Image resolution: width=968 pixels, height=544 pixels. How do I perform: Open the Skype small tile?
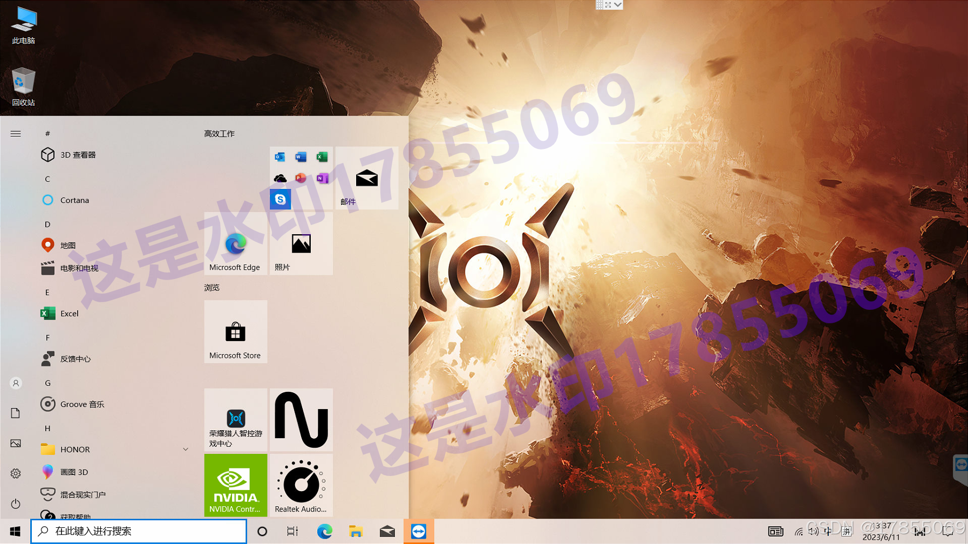point(280,199)
